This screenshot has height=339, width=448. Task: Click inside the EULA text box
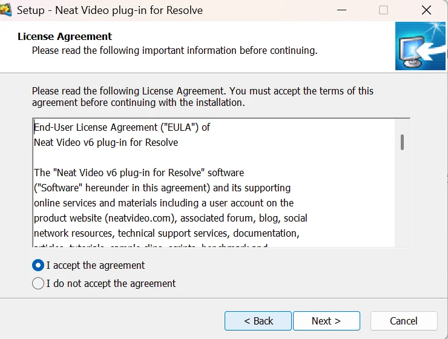click(x=221, y=183)
